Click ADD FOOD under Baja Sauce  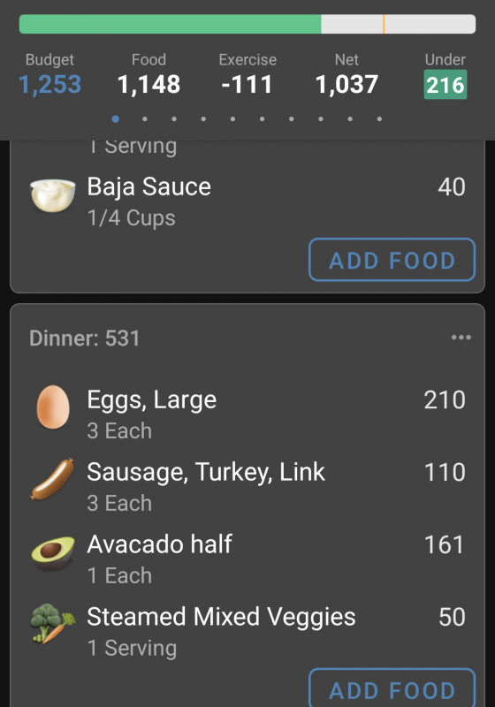click(392, 260)
